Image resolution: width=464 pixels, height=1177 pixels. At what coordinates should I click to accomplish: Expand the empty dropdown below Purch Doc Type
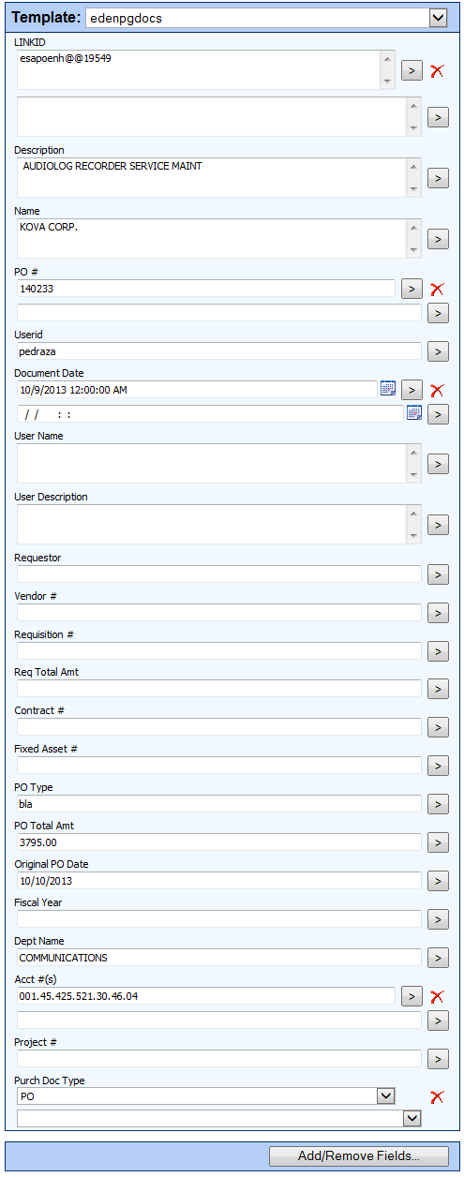tap(412, 1118)
